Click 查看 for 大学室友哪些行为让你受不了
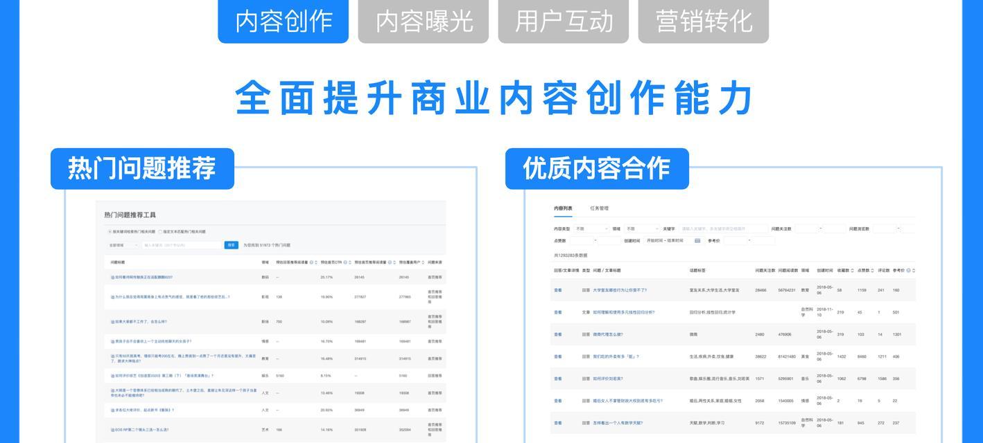Viewport: 983px width, 443px height. tap(558, 290)
